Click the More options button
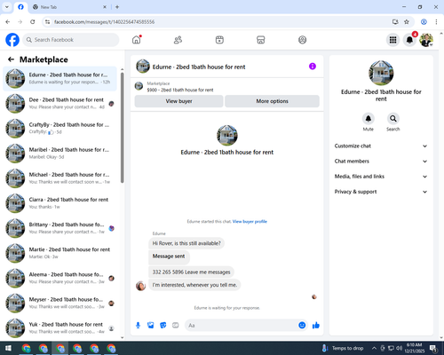Image resolution: width=444 pixels, height=355 pixels. [272, 101]
